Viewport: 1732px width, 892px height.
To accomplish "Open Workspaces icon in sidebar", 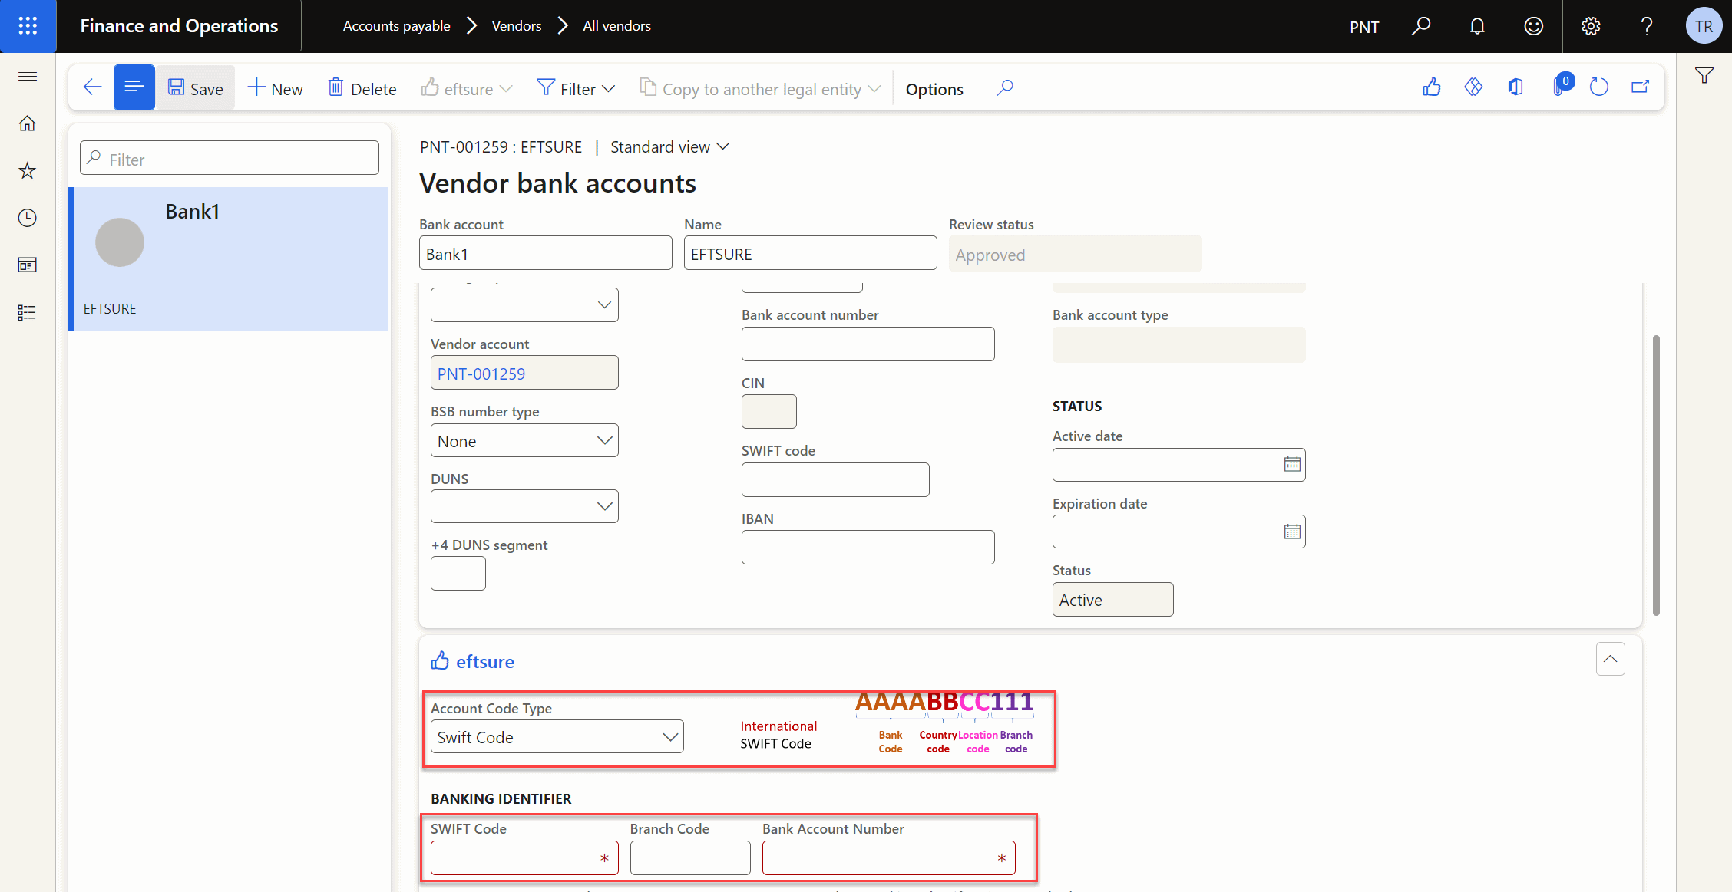I will [28, 265].
